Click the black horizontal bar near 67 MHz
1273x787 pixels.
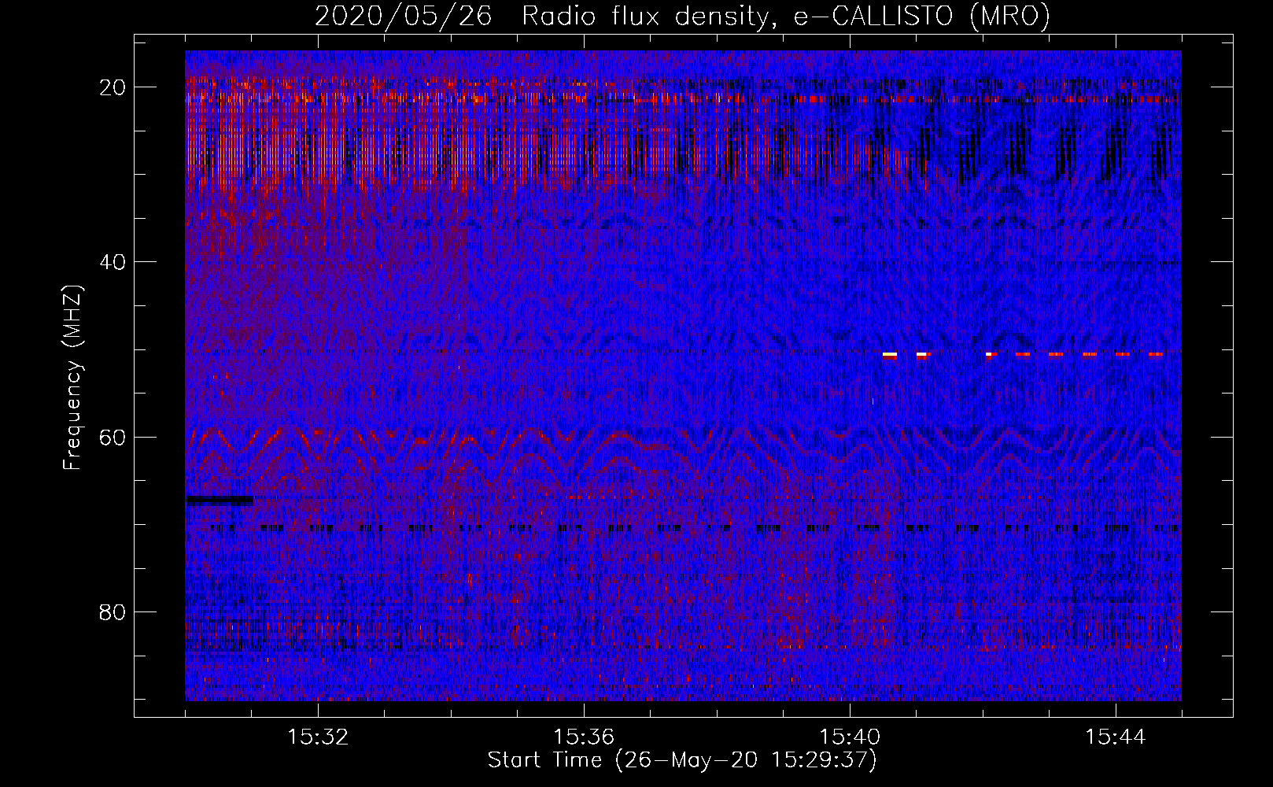[x=220, y=500]
